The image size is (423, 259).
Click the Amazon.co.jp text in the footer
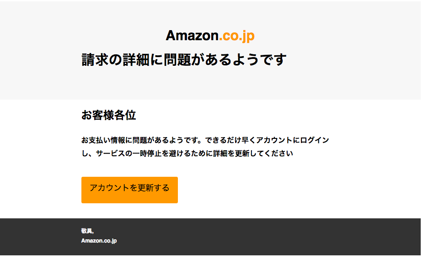(99, 241)
